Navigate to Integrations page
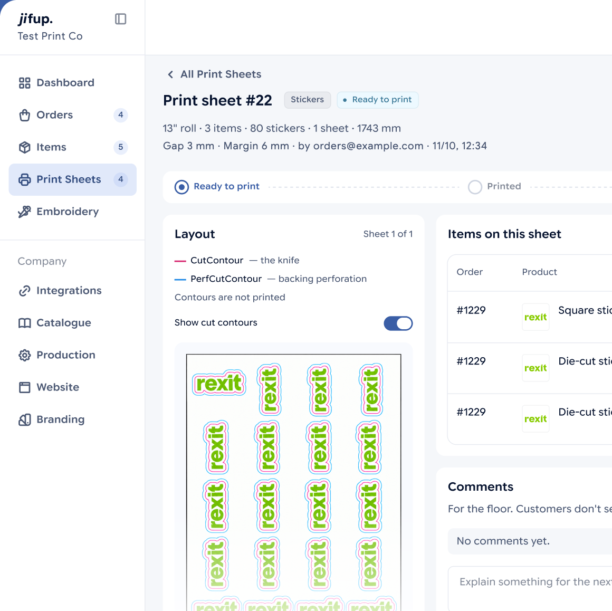This screenshot has height=611, width=612. pos(73,291)
